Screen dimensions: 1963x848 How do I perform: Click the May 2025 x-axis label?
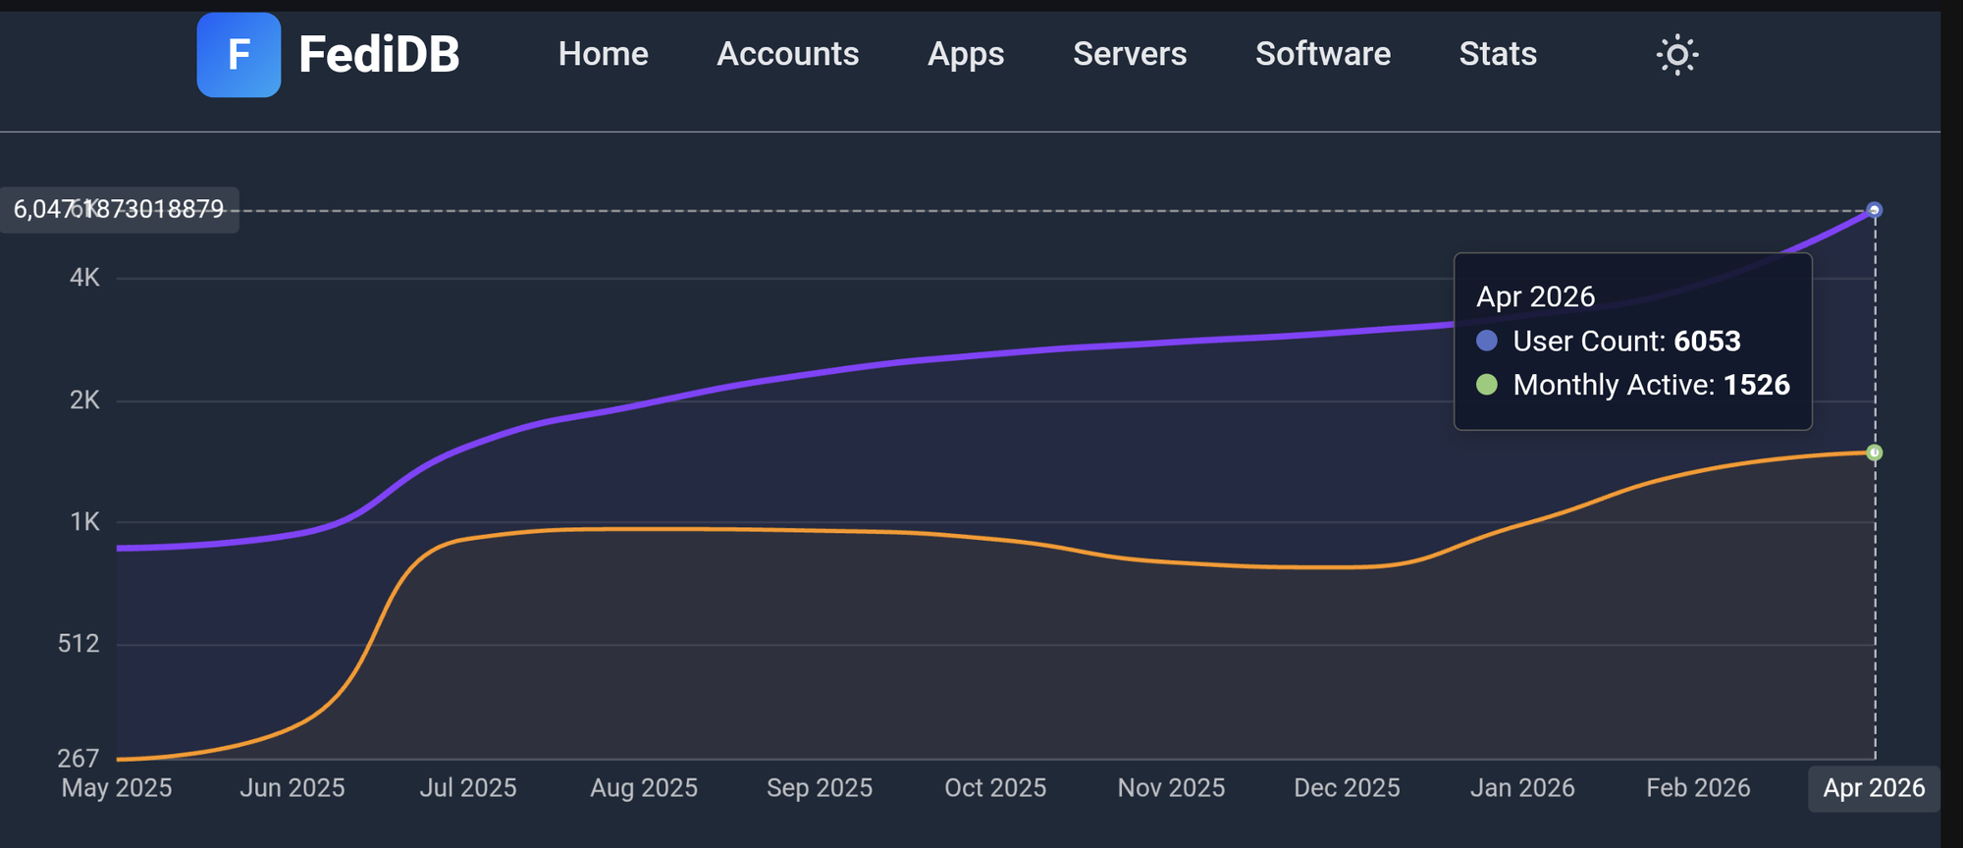tap(117, 788)
